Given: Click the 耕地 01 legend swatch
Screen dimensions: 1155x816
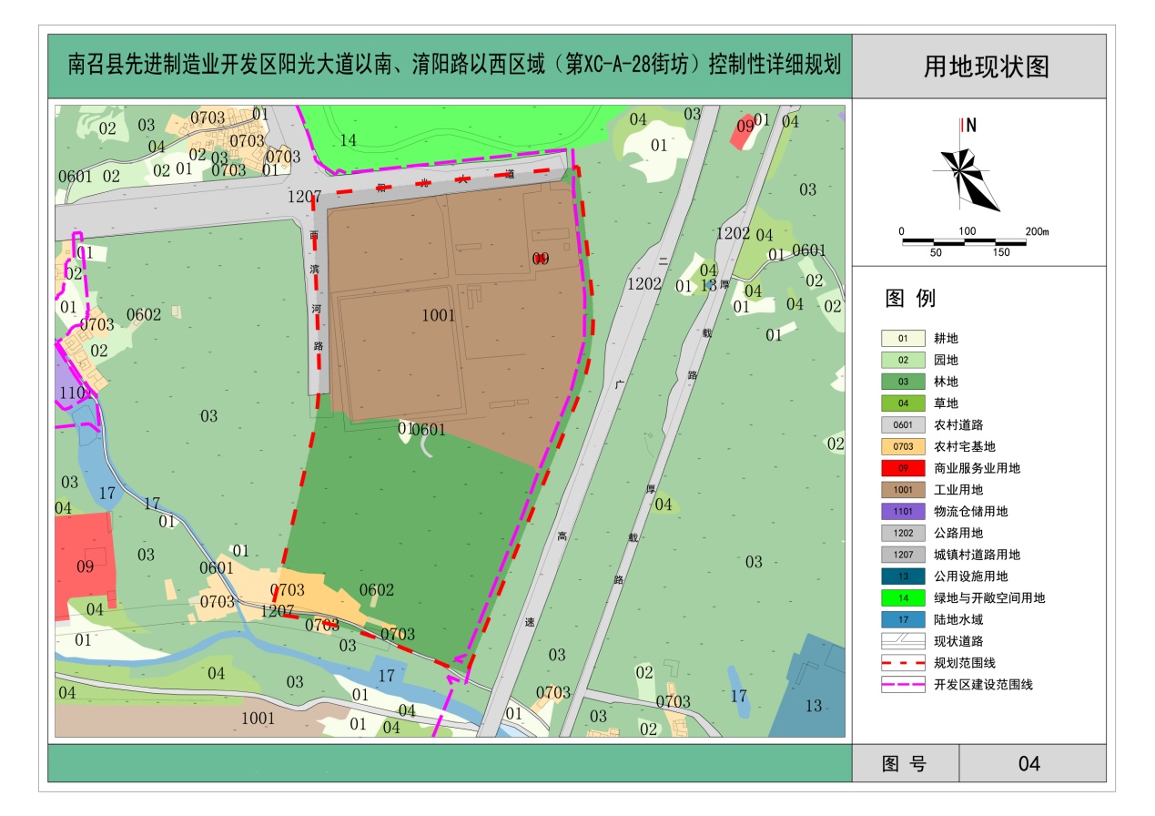Looking at the screenshot, I should pyautogui.click(x=903, y=339).
